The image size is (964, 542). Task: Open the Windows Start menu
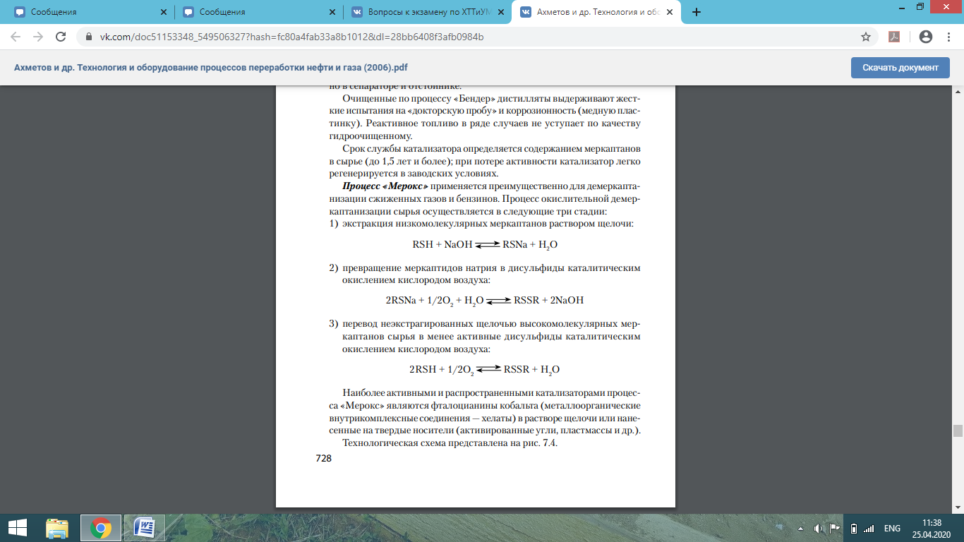point(17,528)
